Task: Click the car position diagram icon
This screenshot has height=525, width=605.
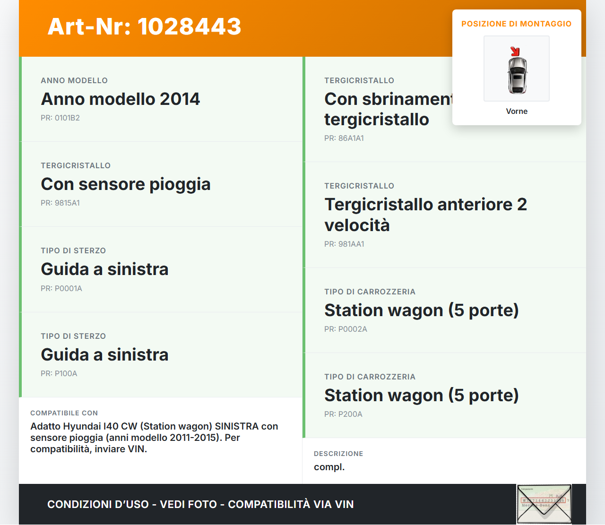Action: point(516,69)
